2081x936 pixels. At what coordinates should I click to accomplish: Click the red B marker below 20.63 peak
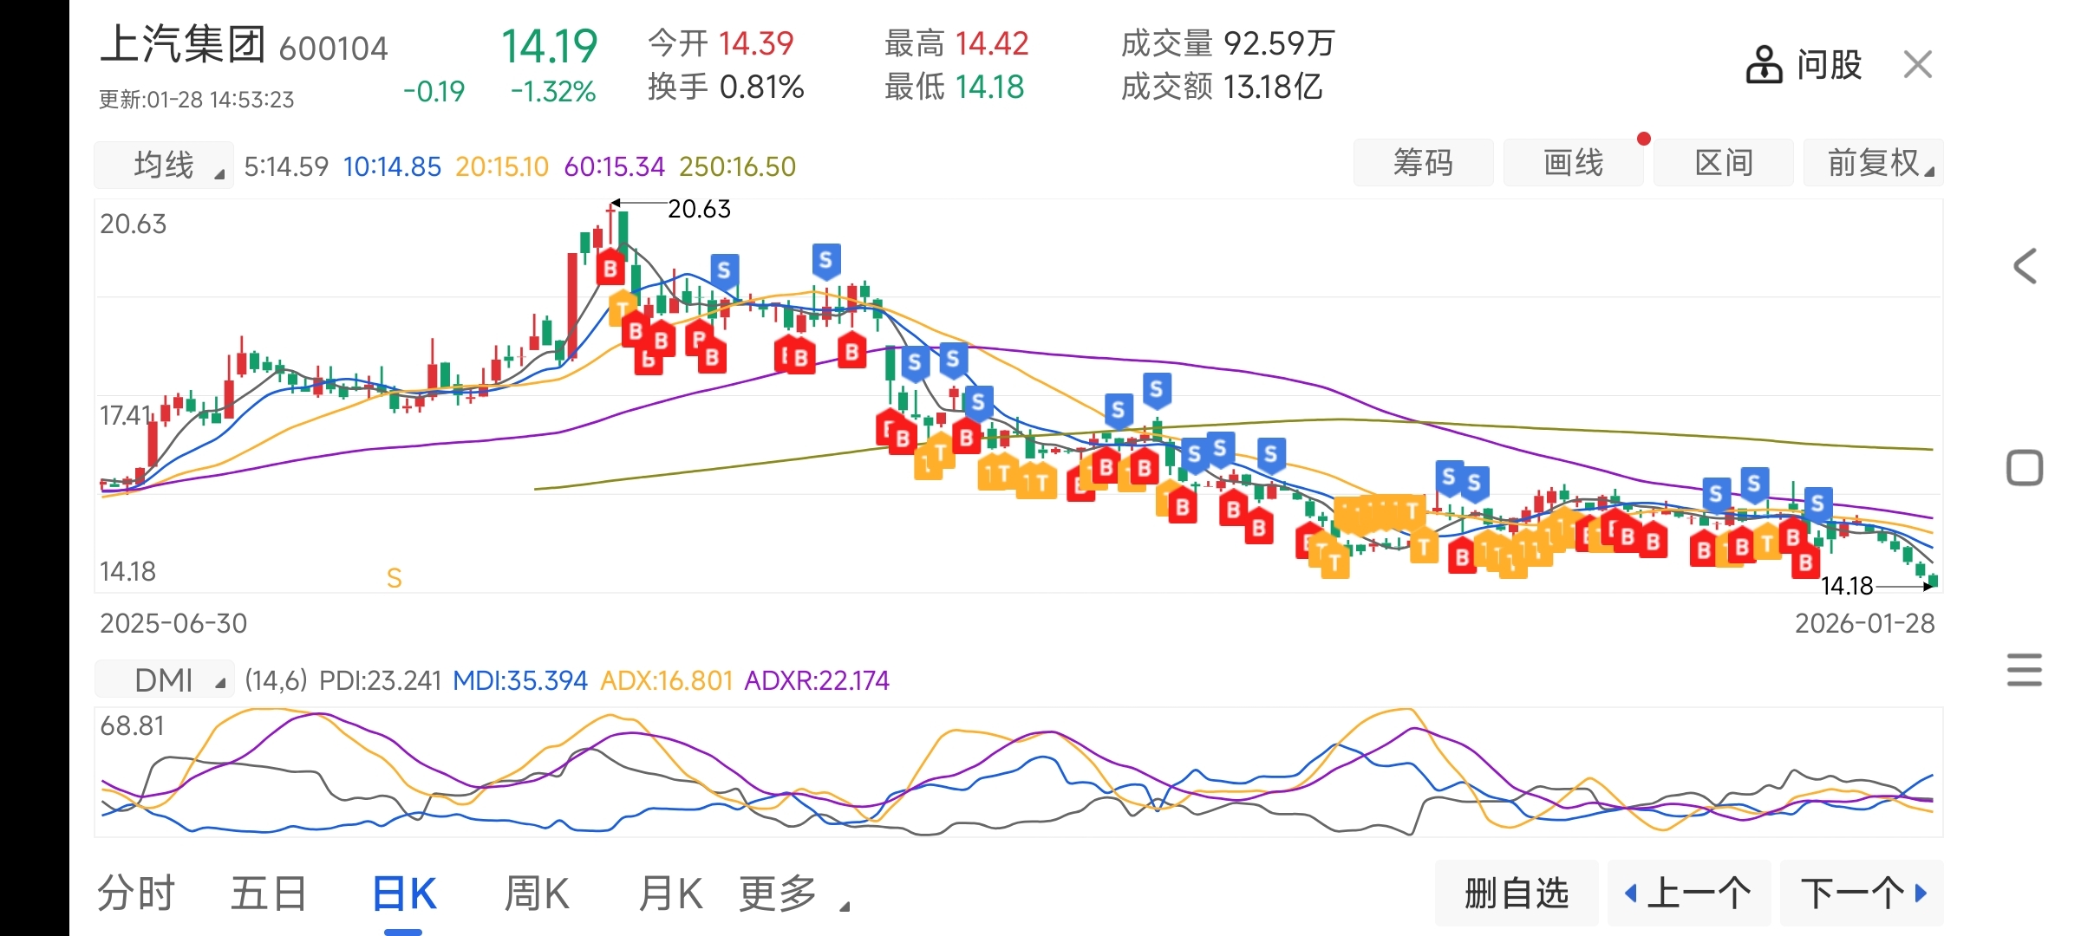(610, 268)
